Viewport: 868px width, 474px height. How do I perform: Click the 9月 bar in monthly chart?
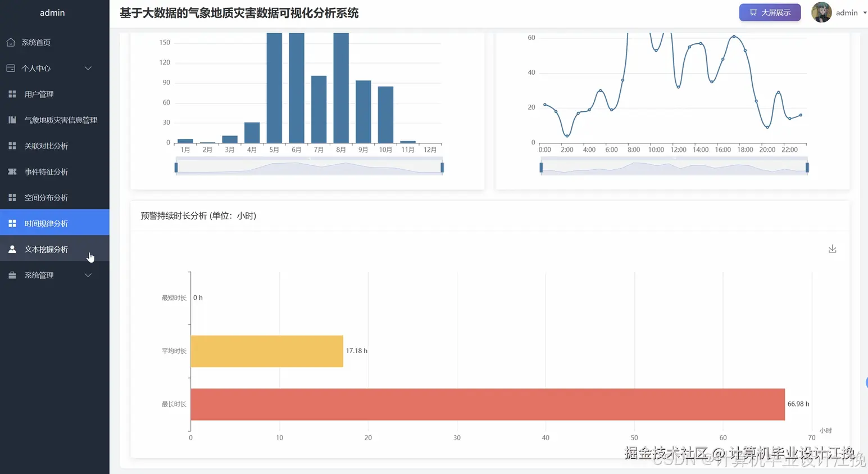point(363,111)
